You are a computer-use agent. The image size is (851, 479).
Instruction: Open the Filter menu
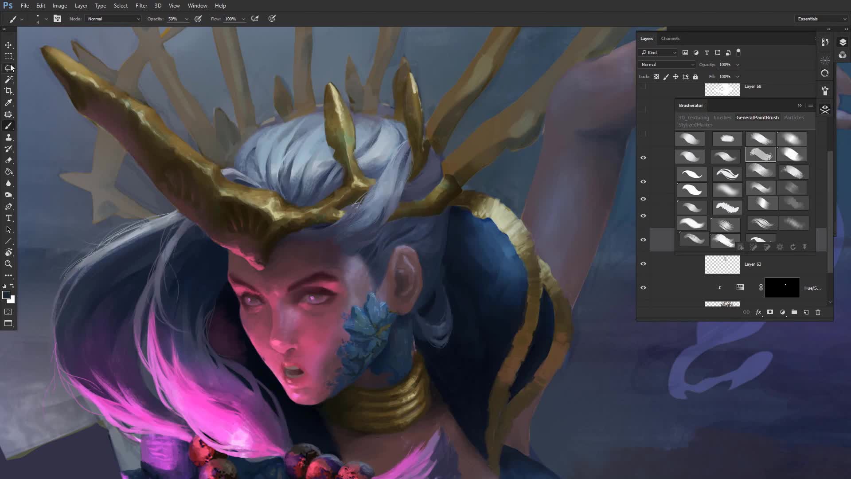[141, 6]
